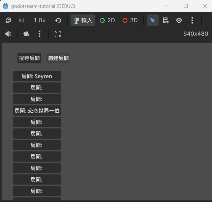
Task: Toggle selection visibility eye icon
Action: pos(179,20)
